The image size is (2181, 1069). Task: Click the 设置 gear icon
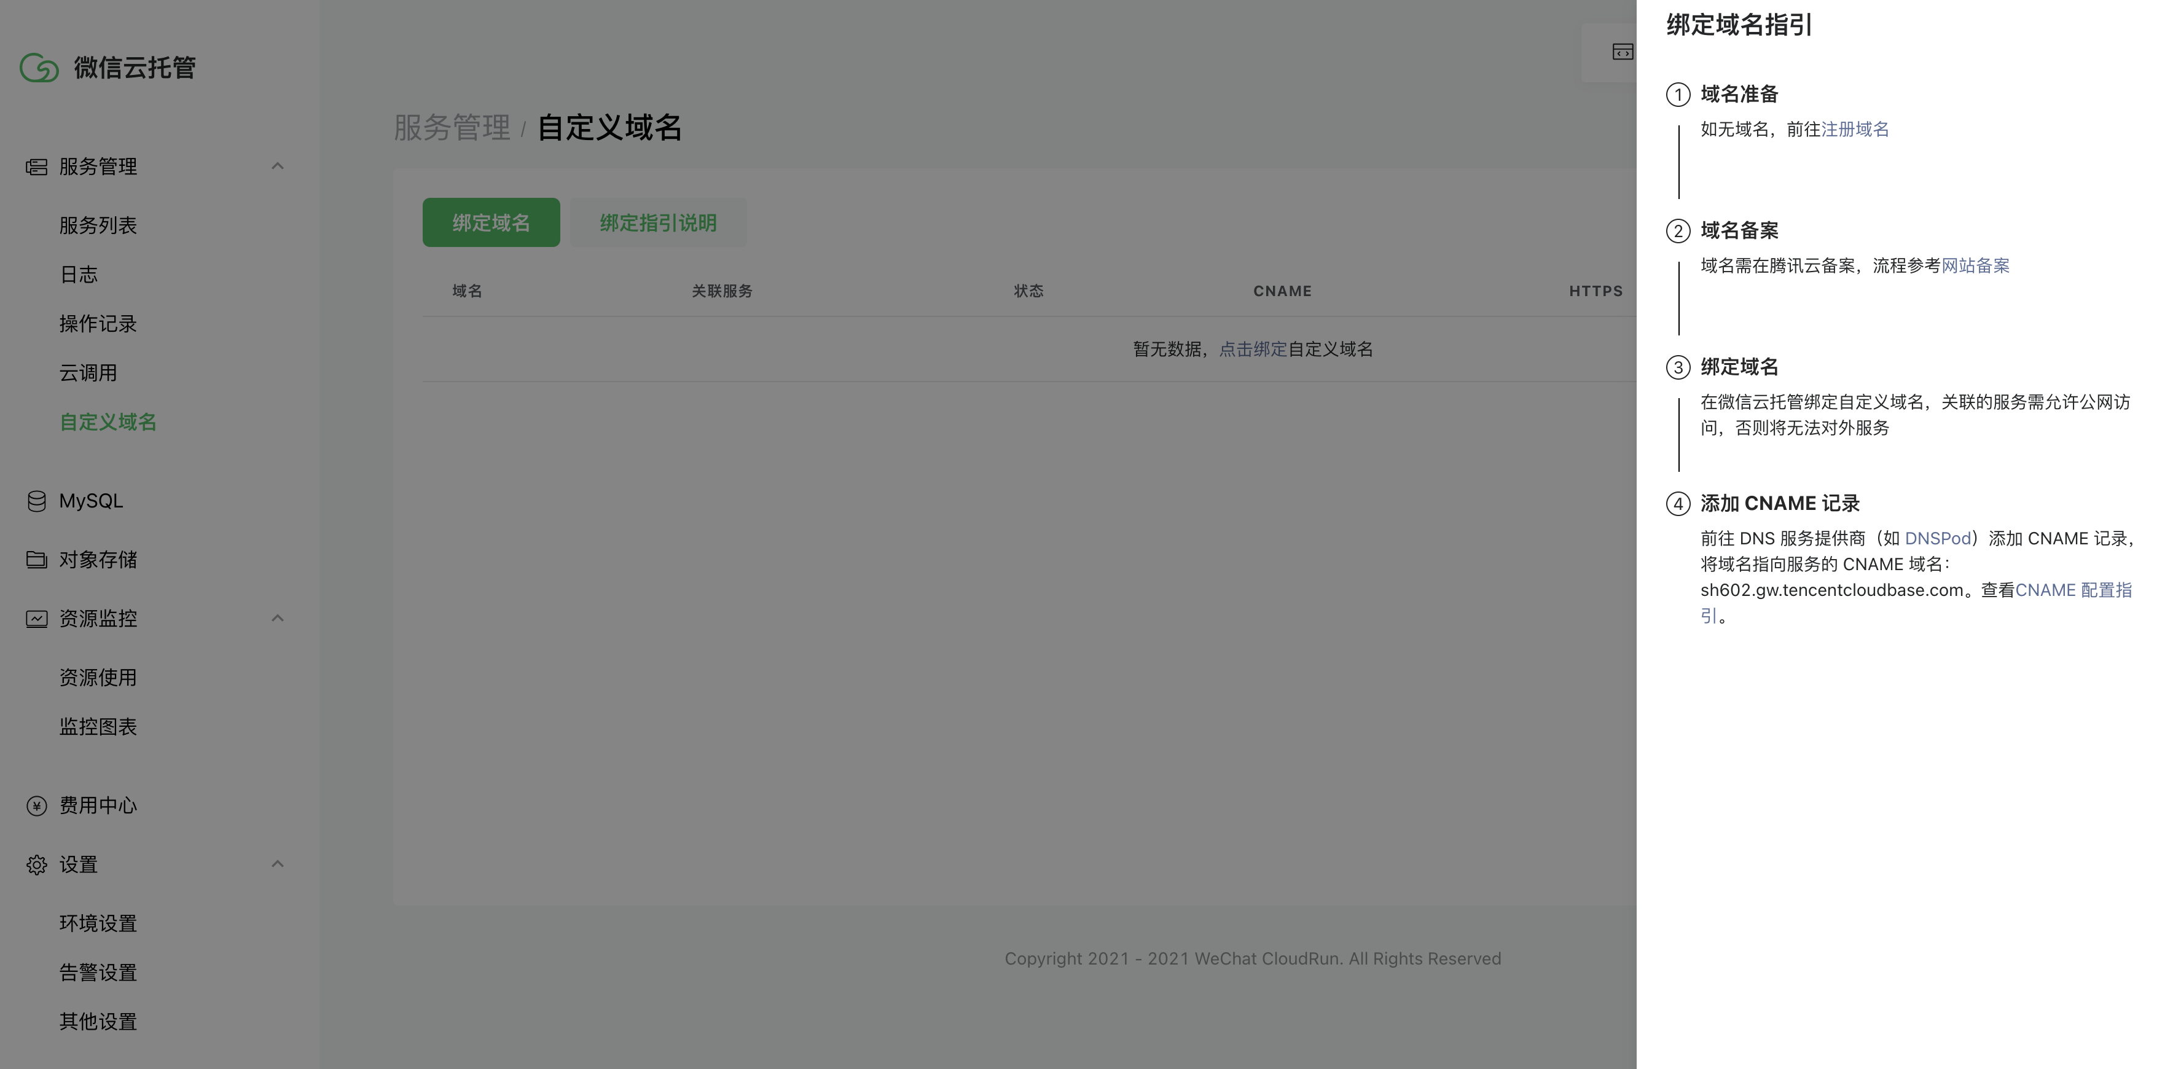coord(36,865)
